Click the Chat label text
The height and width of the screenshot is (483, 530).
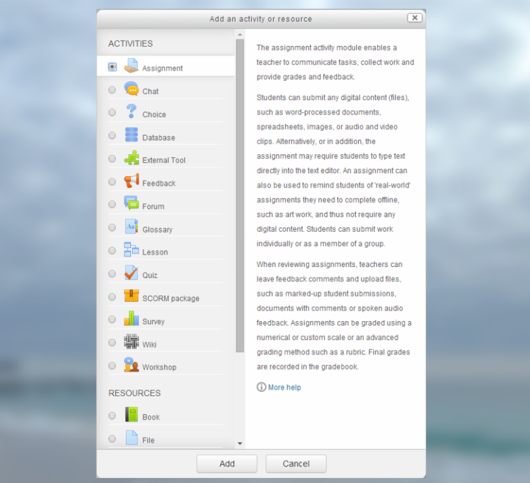pyautogui.click(x=150, y=91)
